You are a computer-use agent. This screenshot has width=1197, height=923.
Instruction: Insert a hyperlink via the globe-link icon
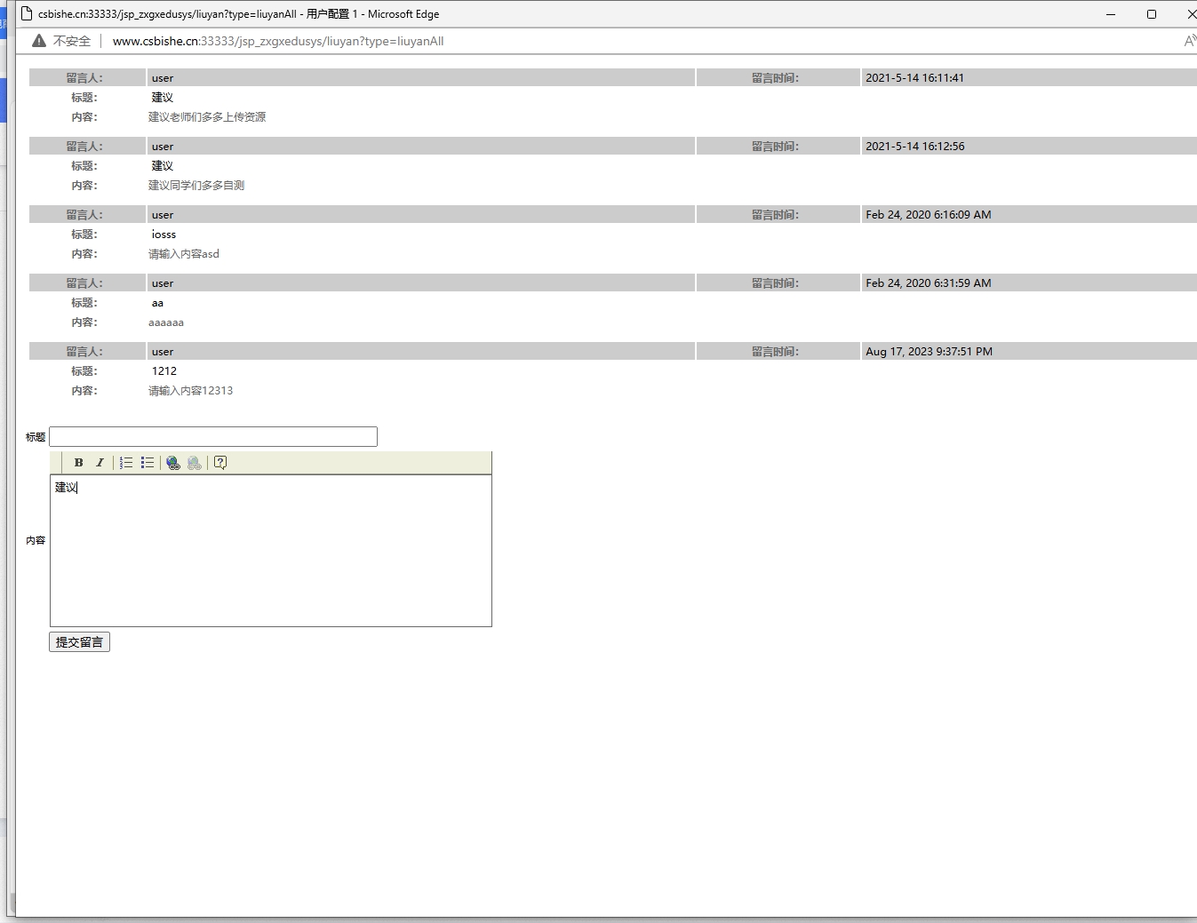[173, 463]
